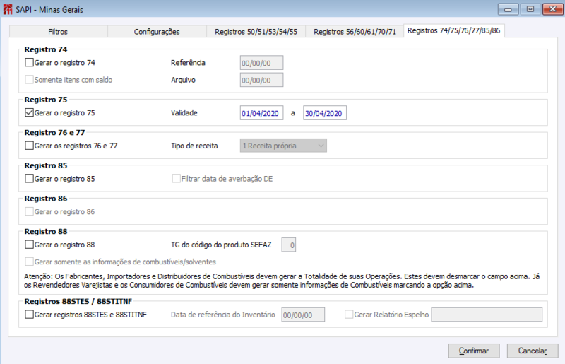Focus the Validade start date 01/04/2020
The width and height of the screenshot is (565, 364).
261,113
